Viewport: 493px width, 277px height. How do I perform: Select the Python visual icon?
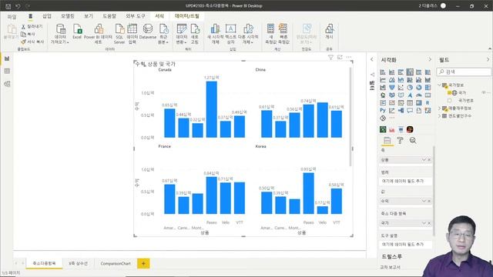point(383,111)
